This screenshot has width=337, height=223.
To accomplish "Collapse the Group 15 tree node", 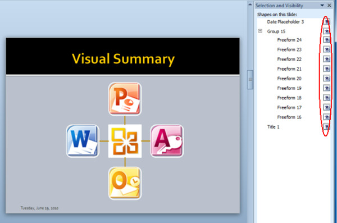I will (x=260, y=31).
